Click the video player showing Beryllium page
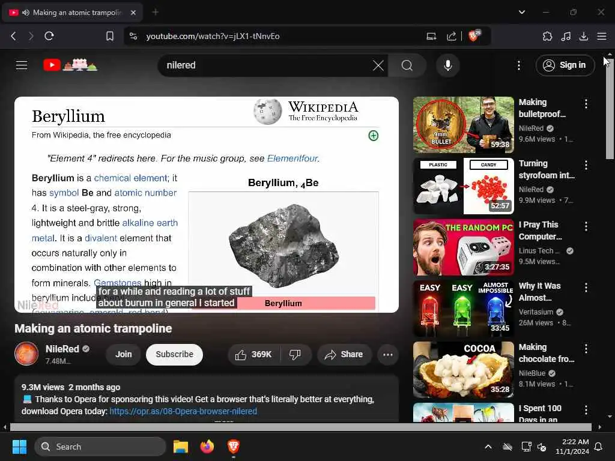 (207, 204)
